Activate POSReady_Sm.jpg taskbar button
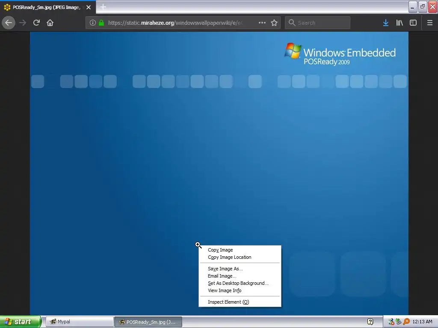438x328 pixels. (148, 322)
